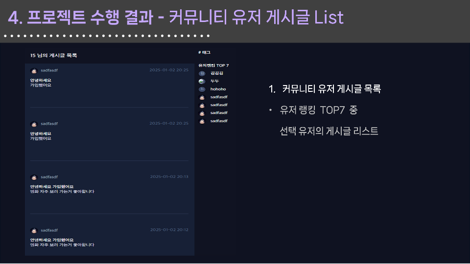This screenshot has height=264, width=470.
Task: Click the first post's author avatar
Action: pos(34,70)
